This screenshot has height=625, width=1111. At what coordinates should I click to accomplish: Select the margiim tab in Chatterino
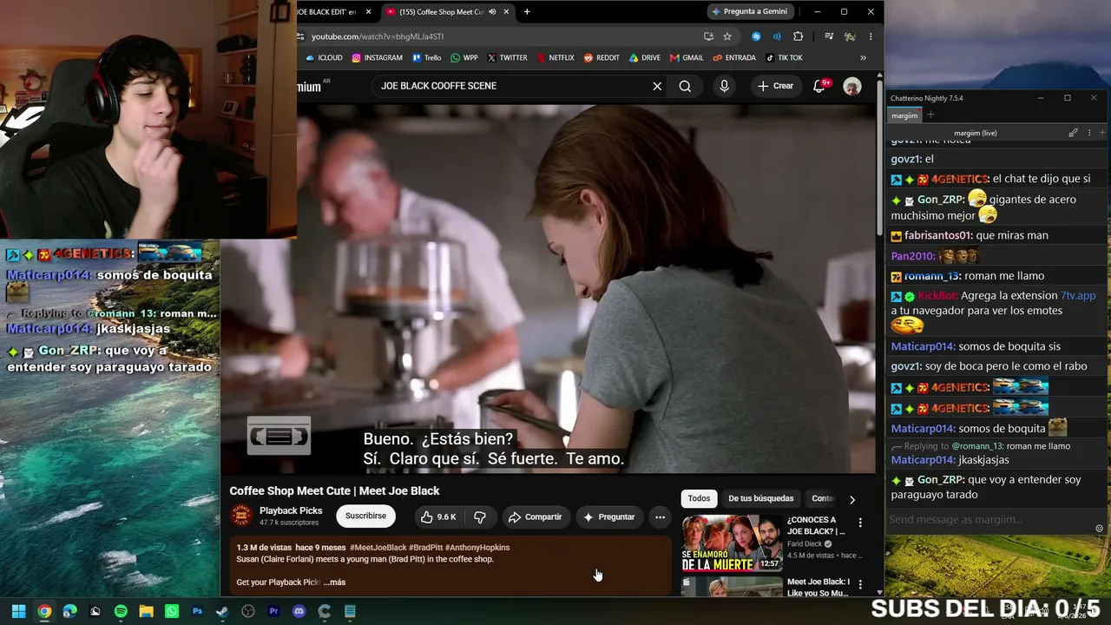click(x=904, y=115)
